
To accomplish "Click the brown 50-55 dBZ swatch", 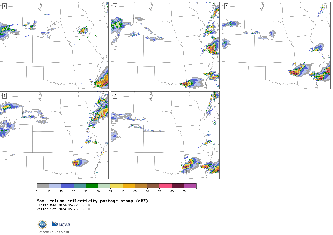I will (x=153, y=186).
